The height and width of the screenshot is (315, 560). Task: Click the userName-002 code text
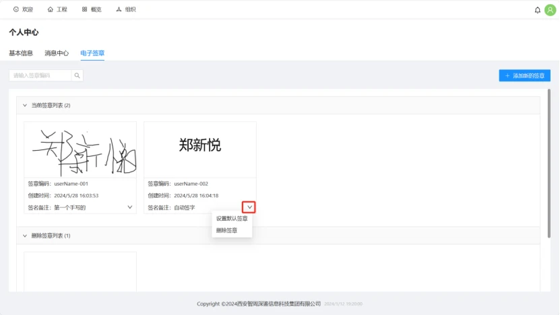[x=191, y=184]
